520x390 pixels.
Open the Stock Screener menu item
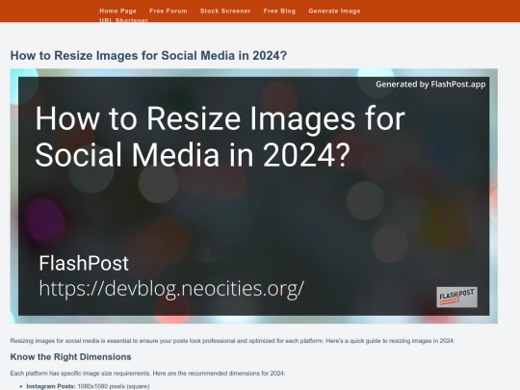point(225,11)
